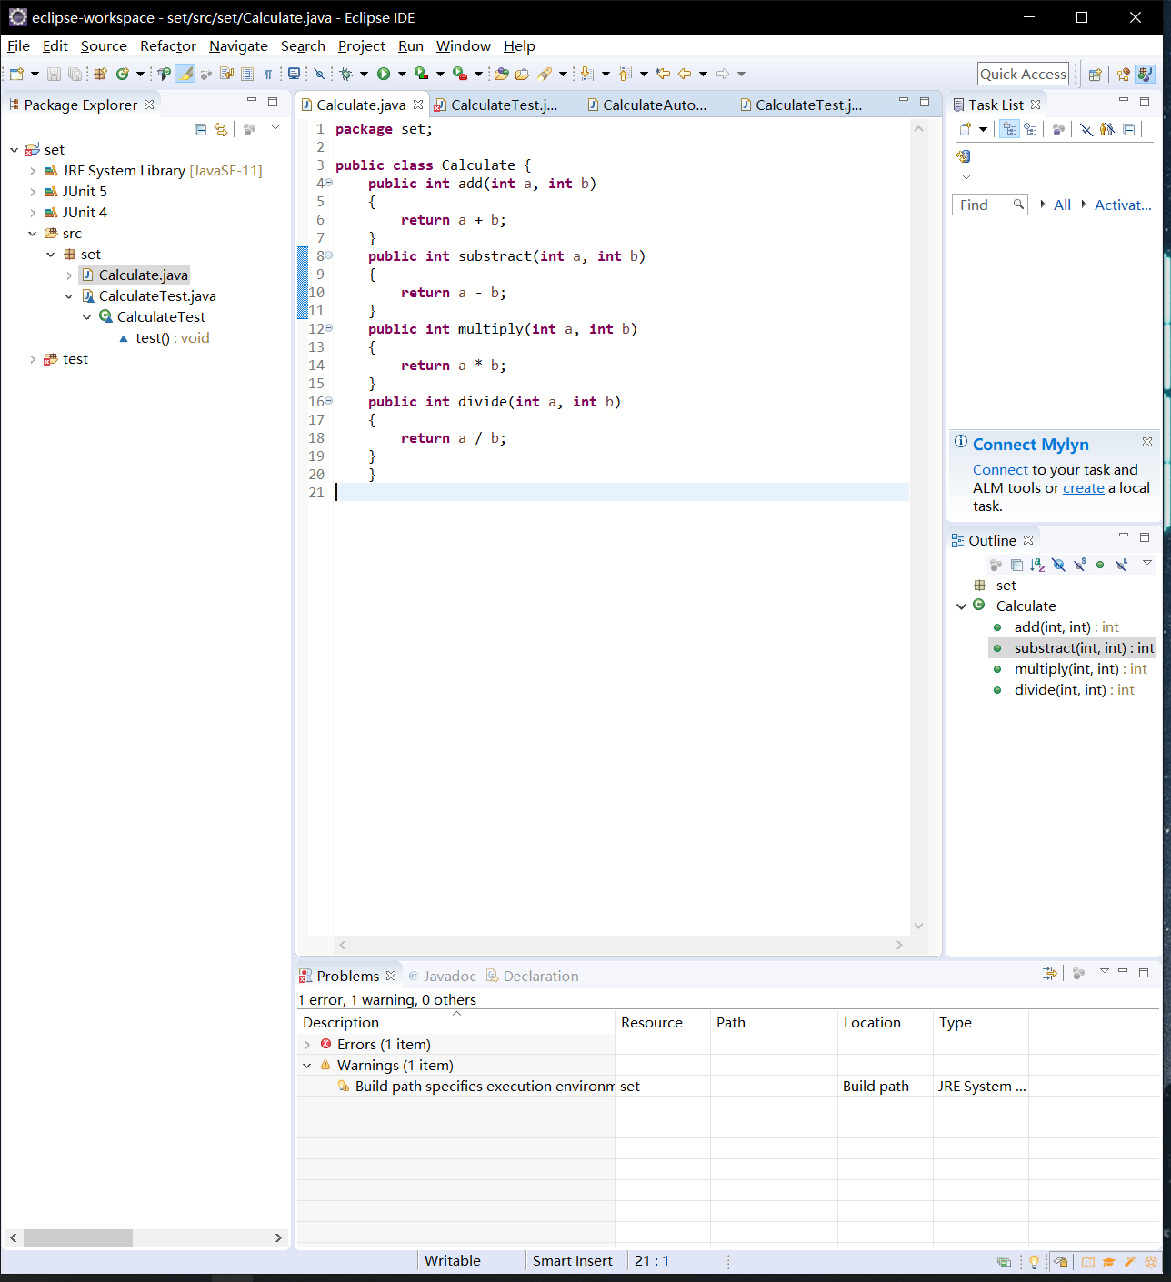
Task: Open the Run button dropdown arrow
Action: pyautogui.click(x=402, y=74)
